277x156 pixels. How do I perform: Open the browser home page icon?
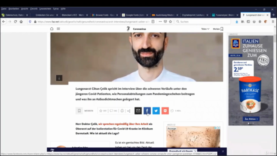(x=21, y=22)
